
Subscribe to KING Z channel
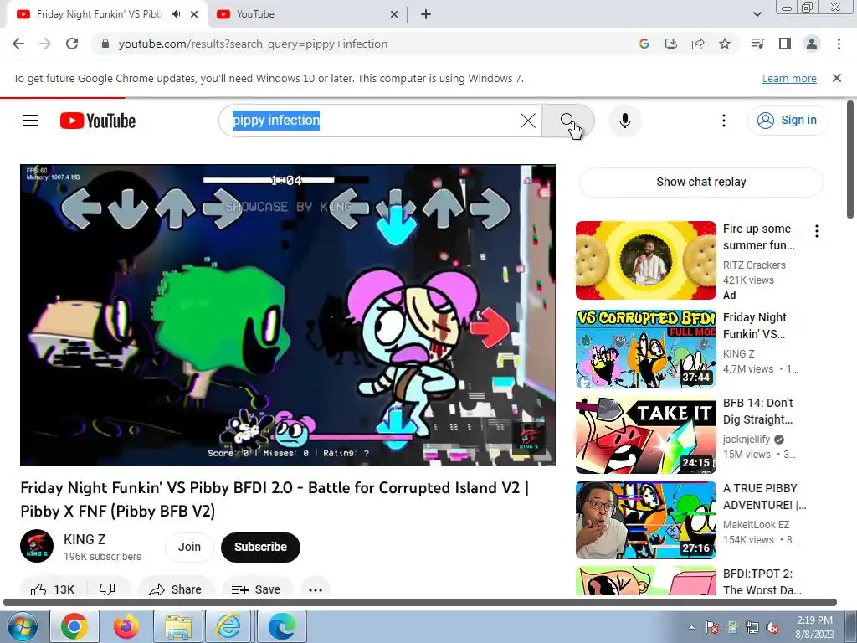click(261, 547)
